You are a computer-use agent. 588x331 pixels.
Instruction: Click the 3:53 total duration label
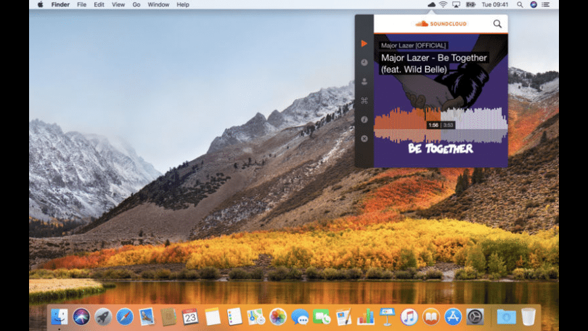(x=448, y=125)
